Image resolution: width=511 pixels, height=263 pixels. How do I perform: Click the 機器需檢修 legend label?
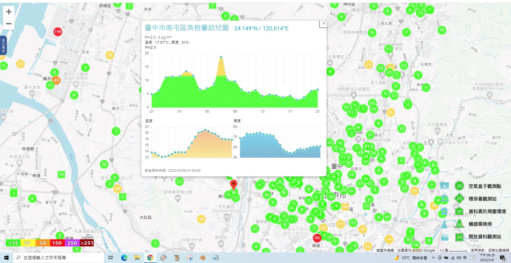click(x=480, y=224)
